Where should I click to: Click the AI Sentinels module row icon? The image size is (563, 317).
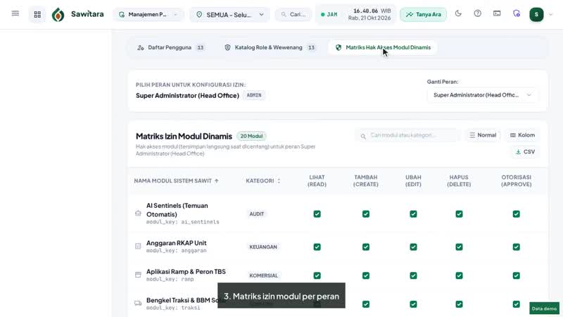[x=138, y=213]
